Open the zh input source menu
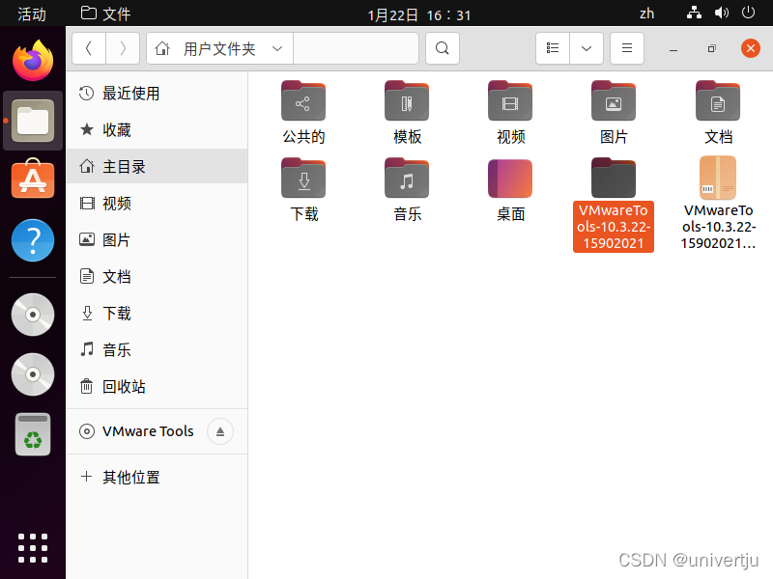Image resolution: width=773 pixels, height=579 pixels. [646, 14]
